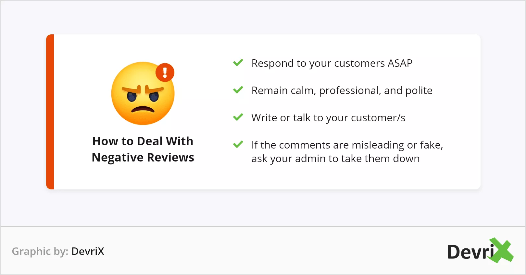Click the "Devri" wordmark letters in logo
Screen dimensions: 526x275
pos(470,252)
